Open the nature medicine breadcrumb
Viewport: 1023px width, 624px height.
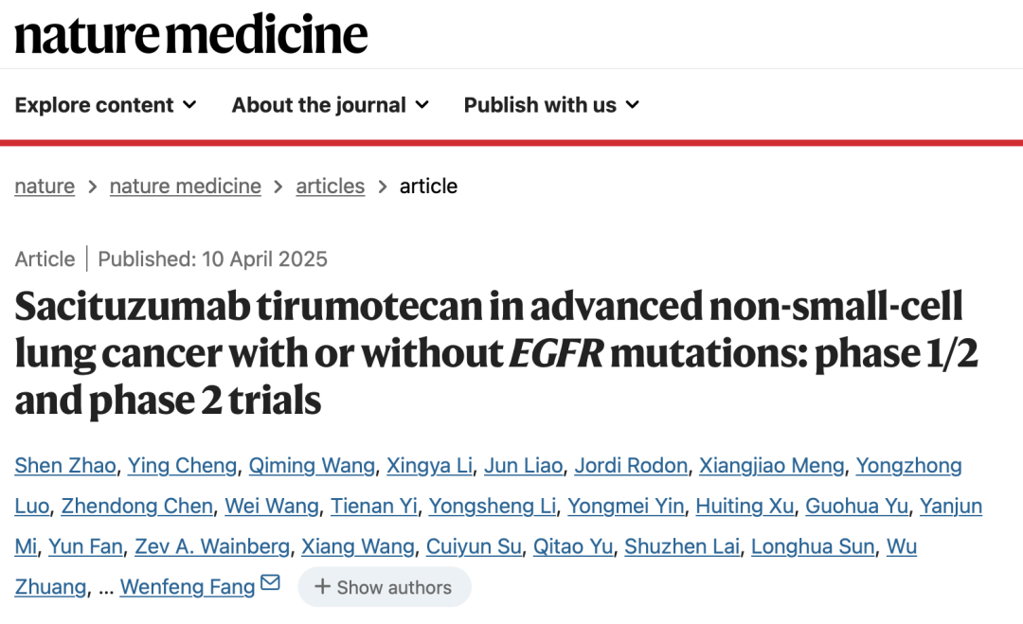(x=185, y=187)
